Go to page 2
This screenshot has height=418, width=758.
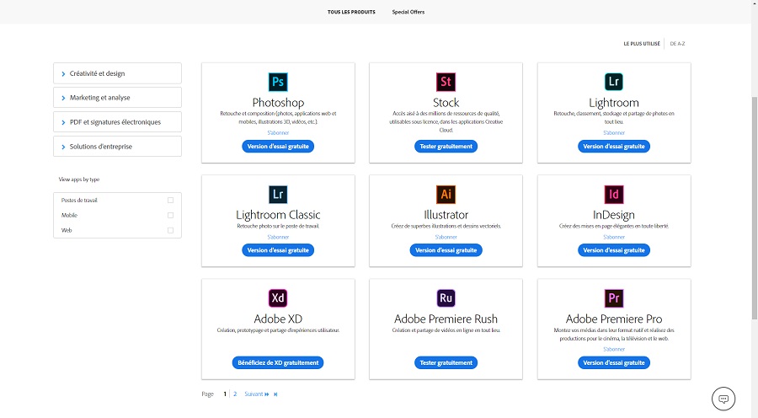(x=235, y=394)
